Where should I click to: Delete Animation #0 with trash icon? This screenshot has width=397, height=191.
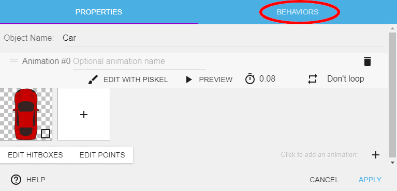coord(367,61)
